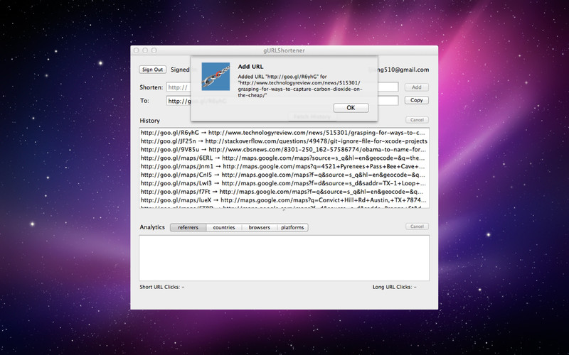The height and width of the screenshot is (355, 569).
Task: Focus the Shorten URL input field
Action: [282, 87]
